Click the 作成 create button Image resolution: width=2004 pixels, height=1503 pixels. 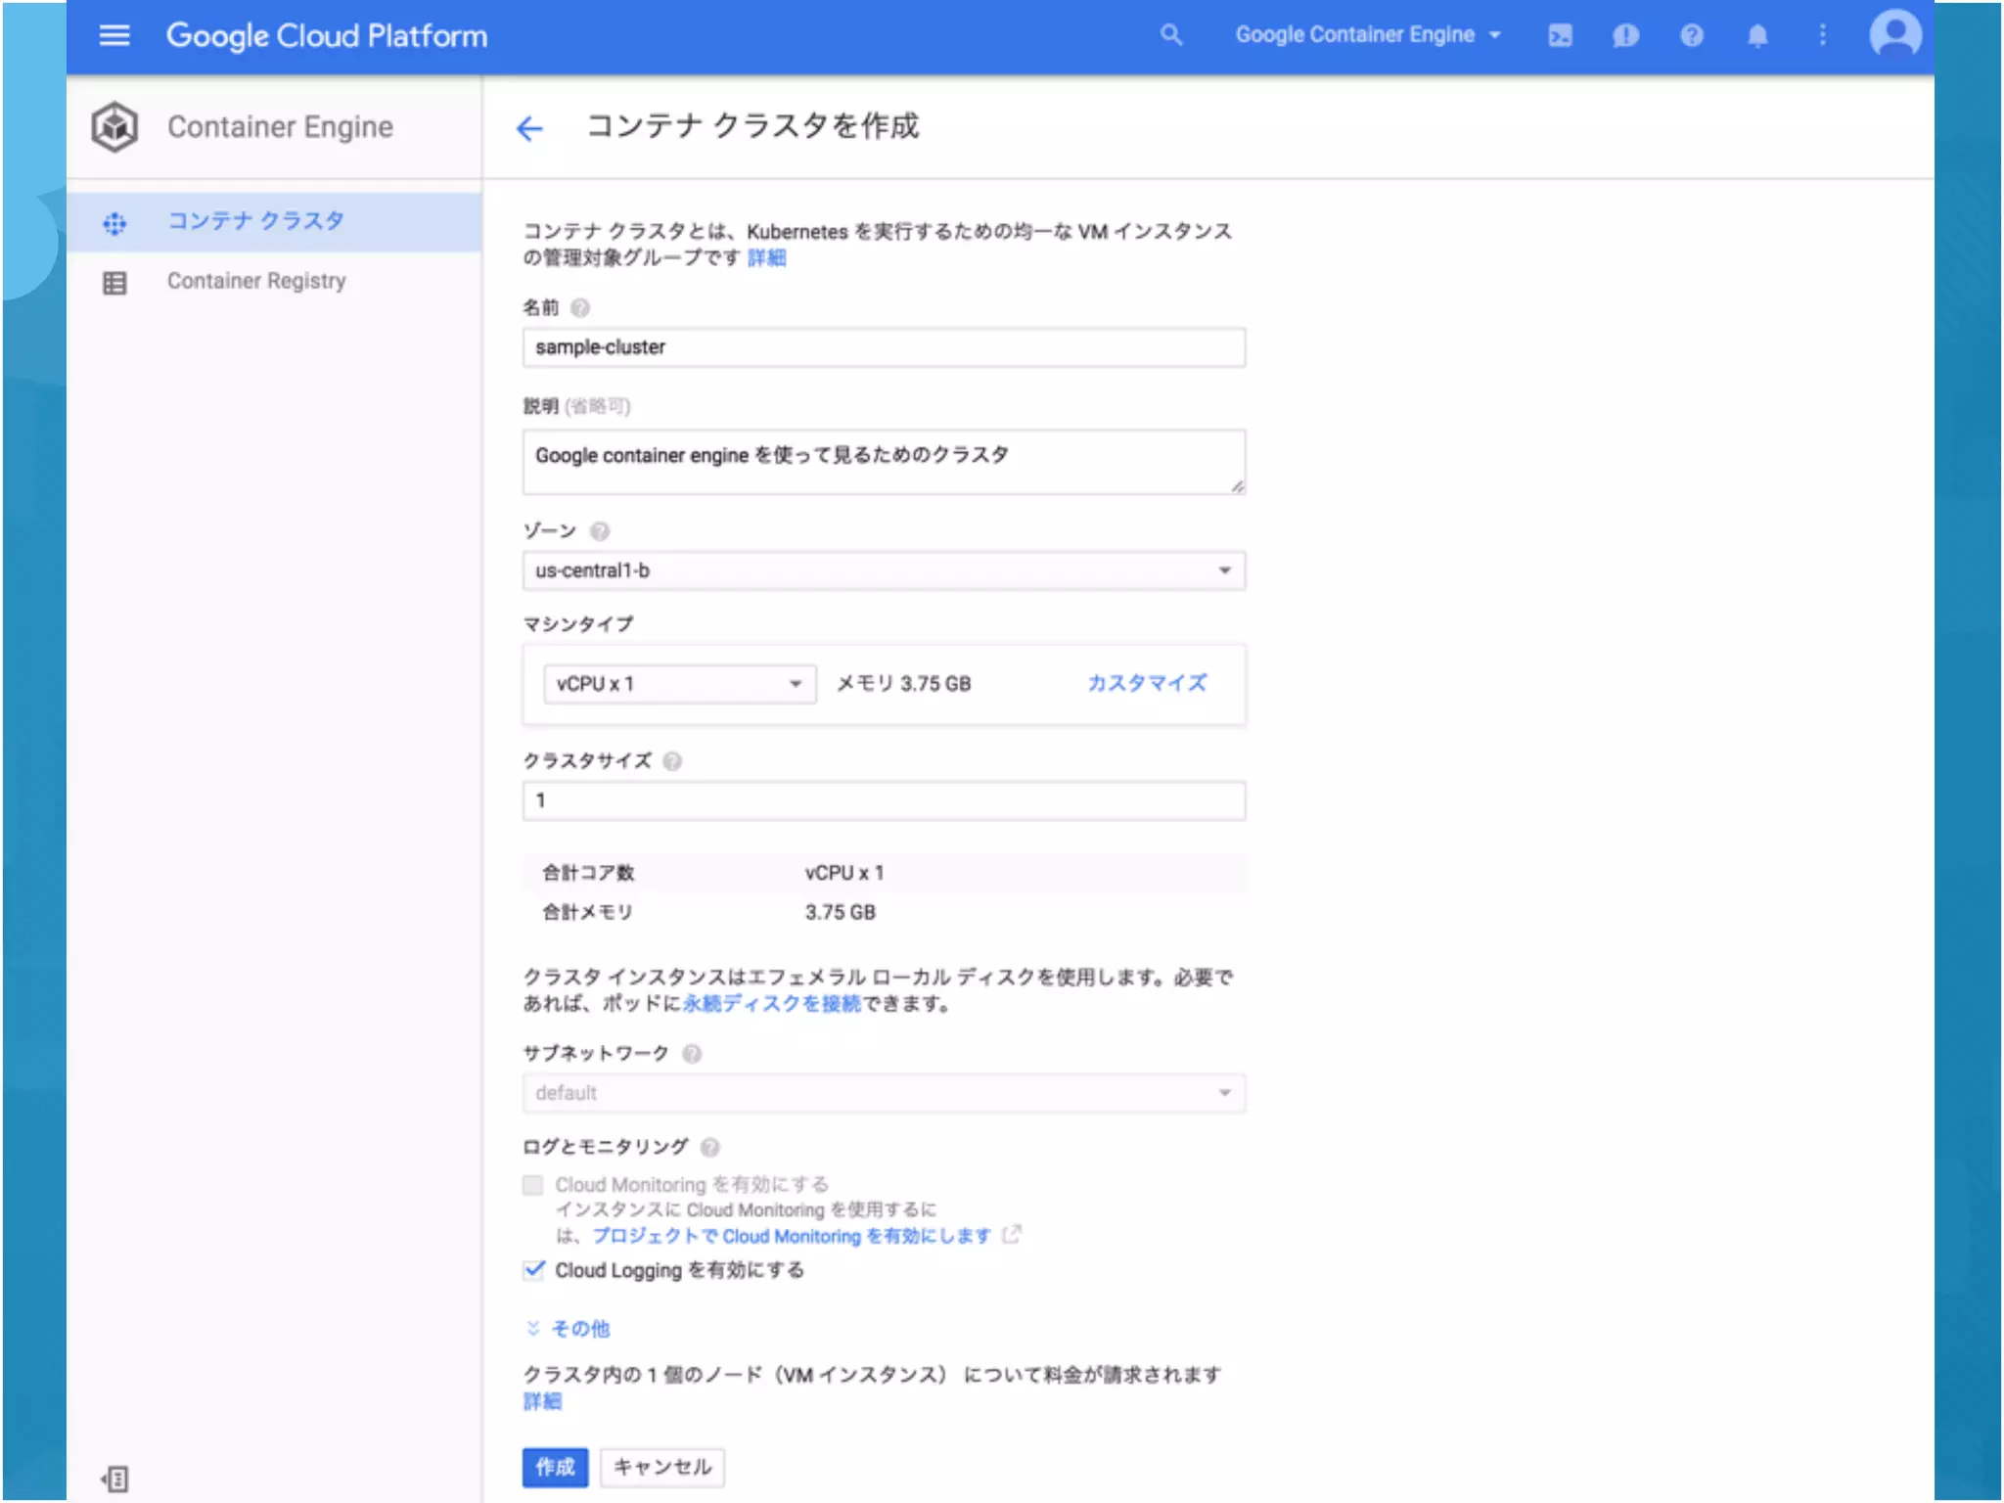click(555, 1467)
